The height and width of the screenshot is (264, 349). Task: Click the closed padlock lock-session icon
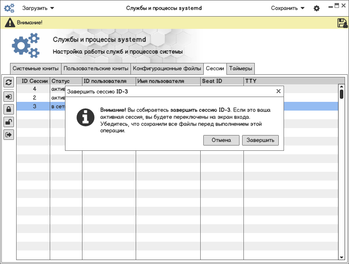(x=8, y=109)
